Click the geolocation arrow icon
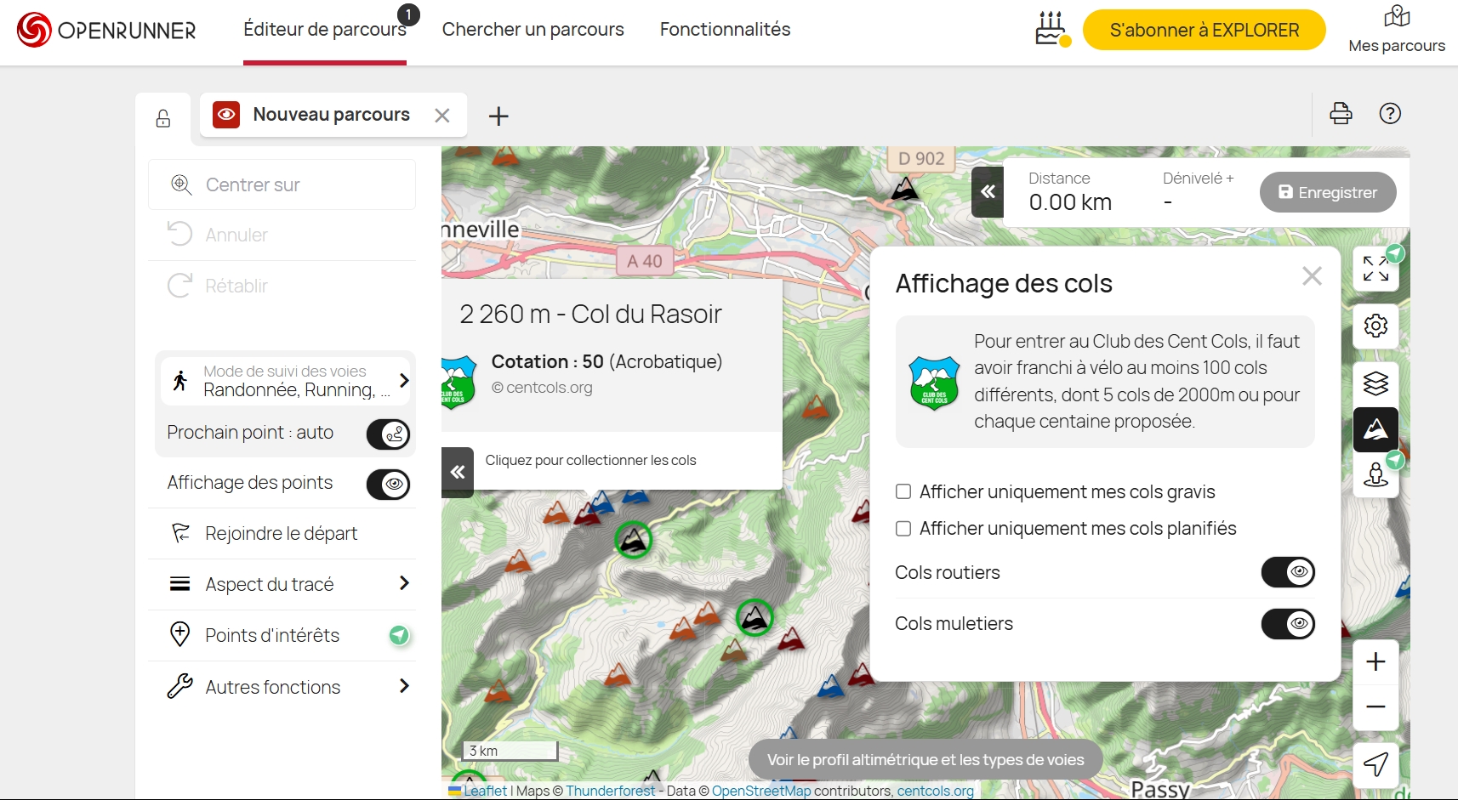Image resolution: width=1458 pixels, height=800 pixels. click(1375, 763)
